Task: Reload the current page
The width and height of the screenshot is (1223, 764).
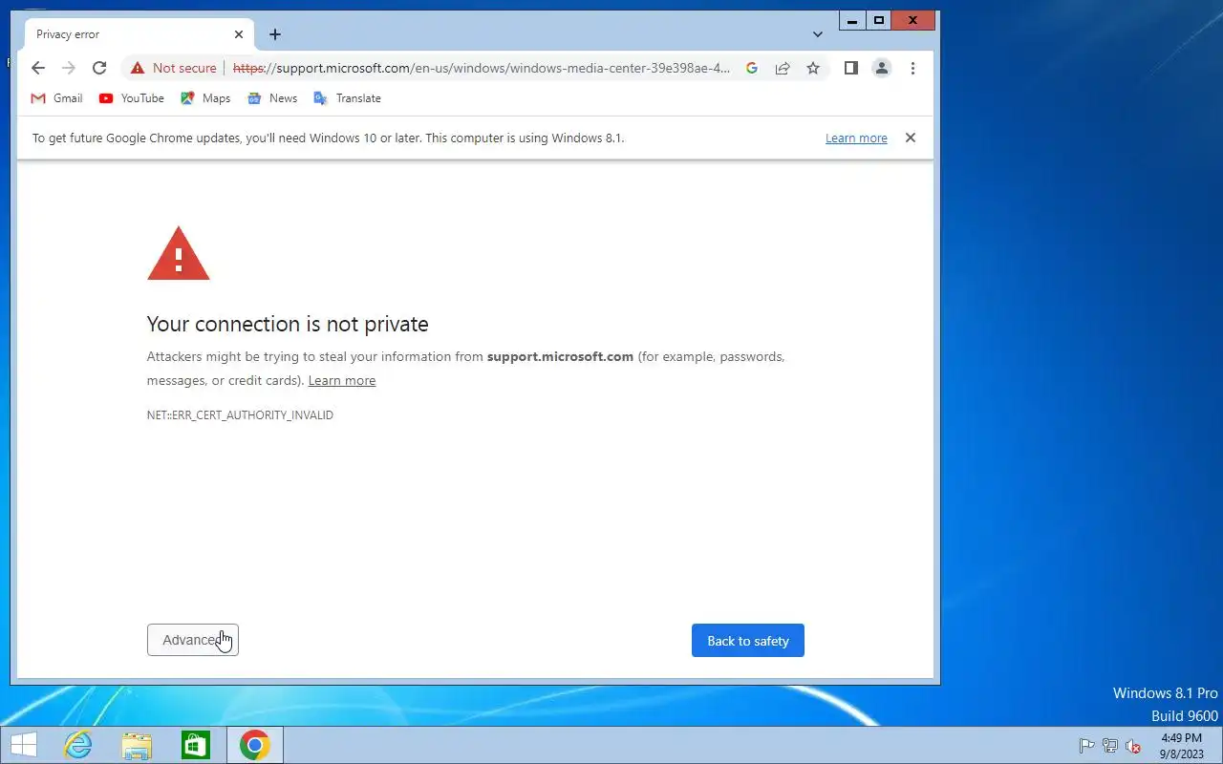Action: pos(99,68)
